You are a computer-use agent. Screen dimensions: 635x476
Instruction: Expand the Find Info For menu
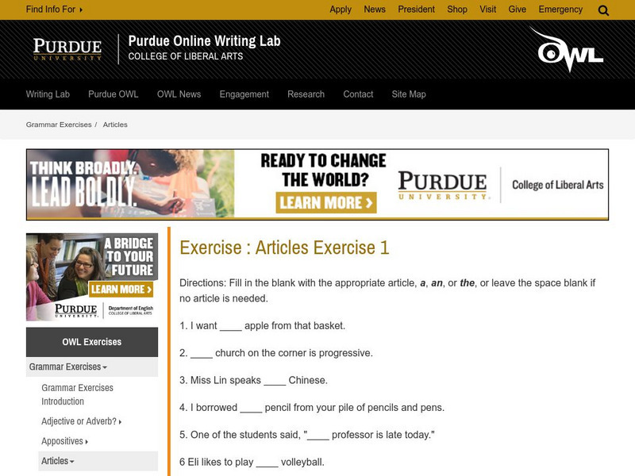point(54,10)
